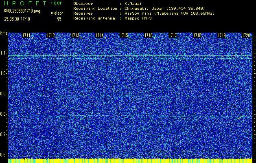Select the 1720 time marker
The height and width of the screenshot is (163, 256).
[x=246, y=35]
